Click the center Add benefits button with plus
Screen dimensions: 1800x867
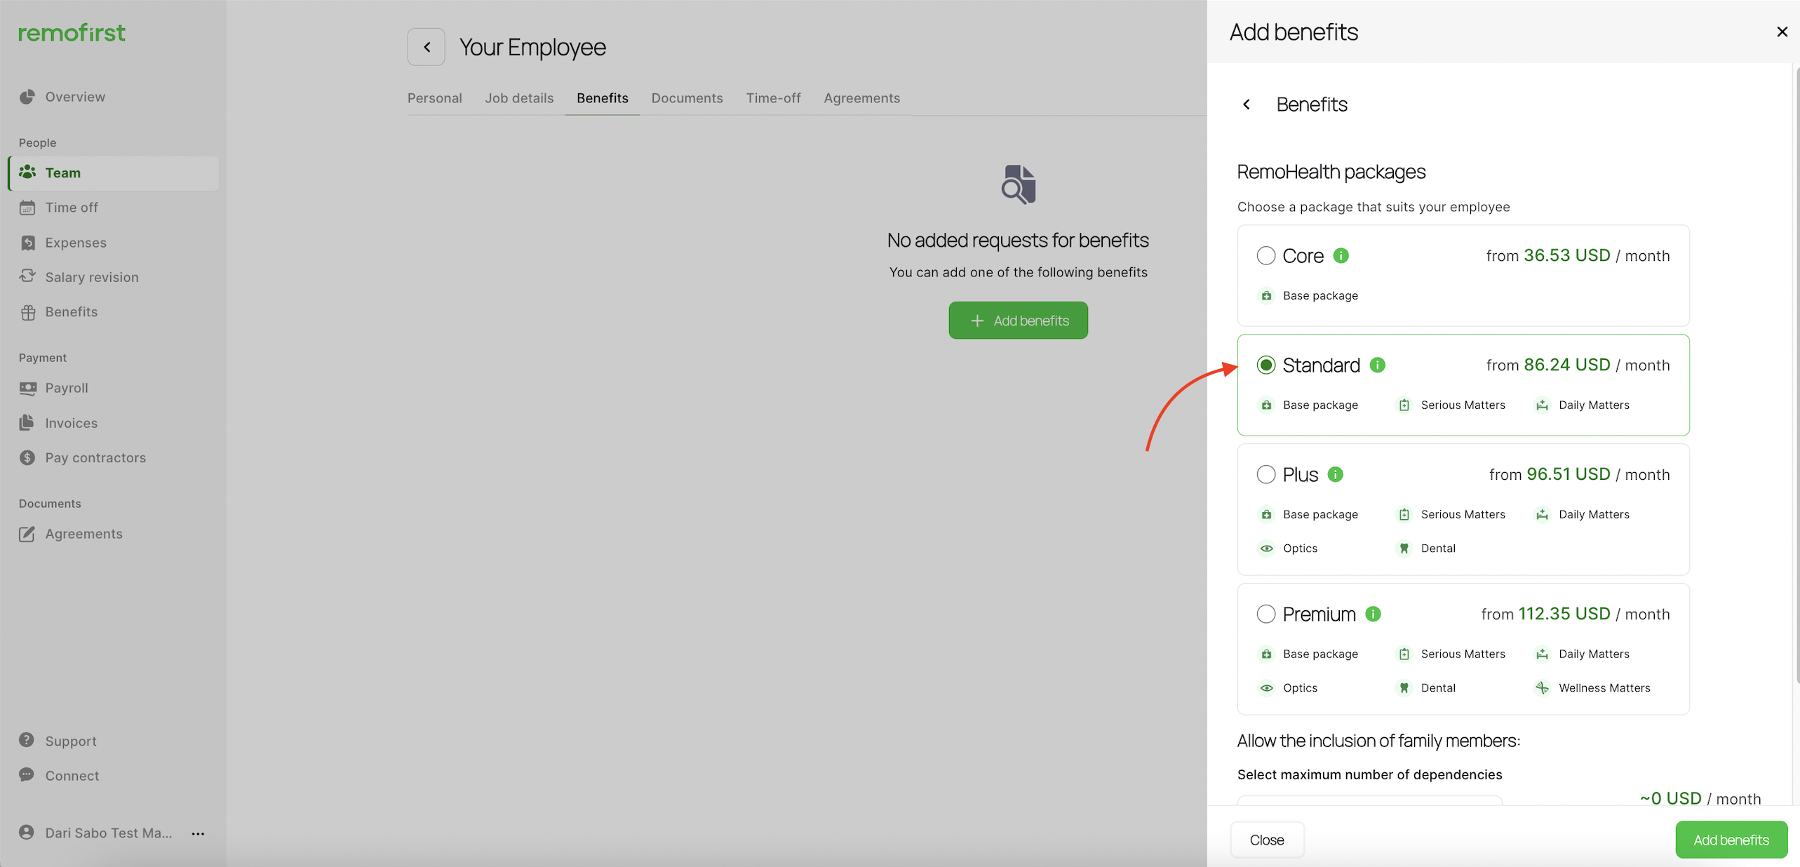1019,321
